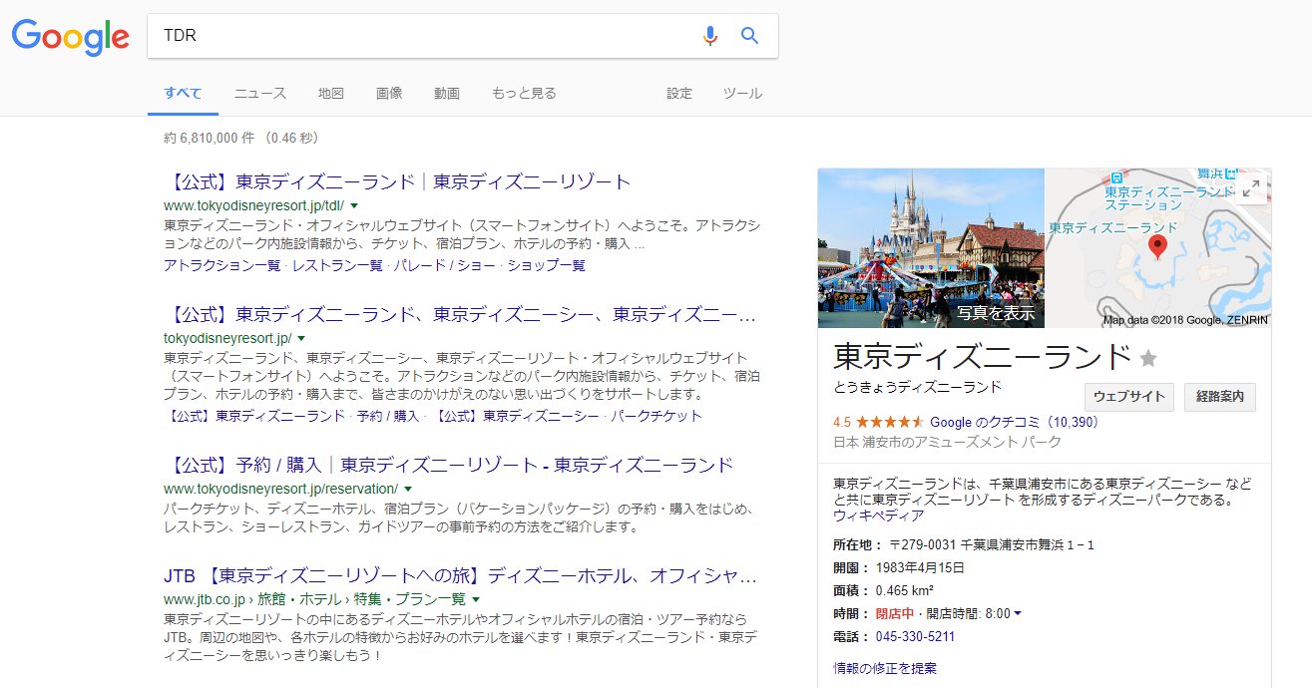Save place with the gray star icon

click(x=1148, y=358)
